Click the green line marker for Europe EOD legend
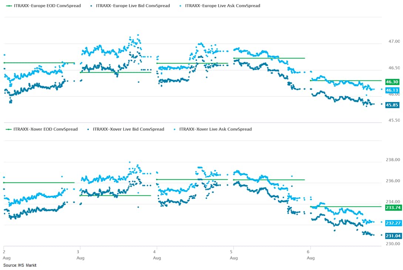This screenshot has height=270, width=403. click(x=8, y=6)
